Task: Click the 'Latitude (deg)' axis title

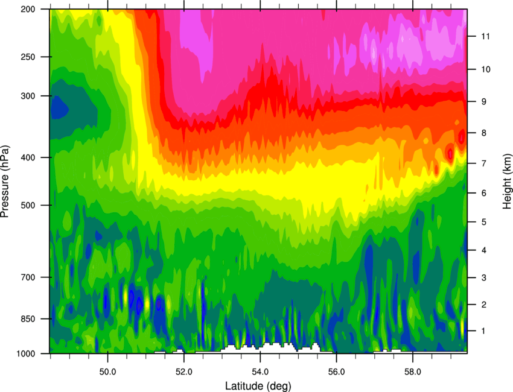Action: 258,386
